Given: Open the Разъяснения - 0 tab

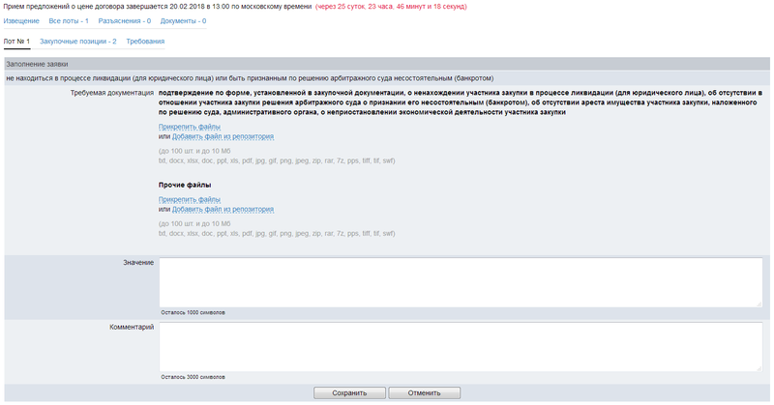Looking at the screenshot, I should click(x=124, y=20).
